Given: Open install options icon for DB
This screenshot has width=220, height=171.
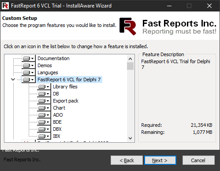Looking at the screenshot, I should (x=44, y=94).
